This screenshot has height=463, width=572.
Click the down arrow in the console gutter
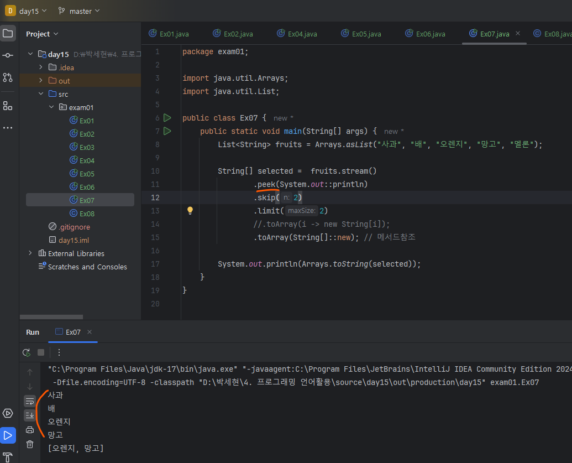pyautogui.click(x=30, y=387)
